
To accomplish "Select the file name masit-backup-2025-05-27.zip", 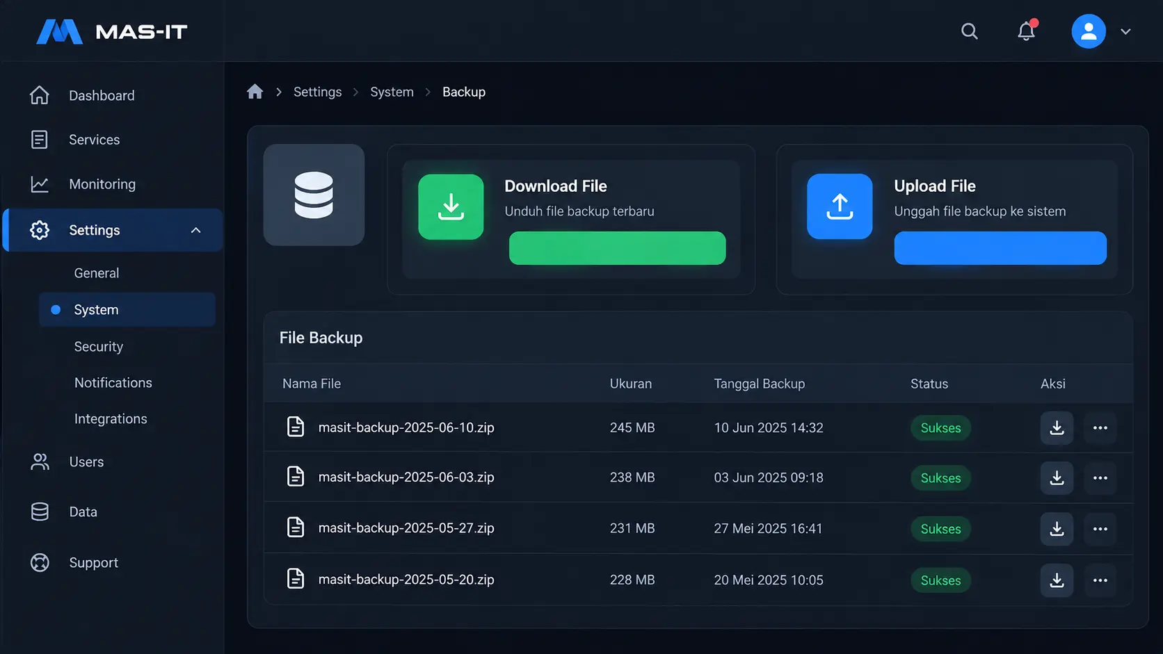I will click(x=406, y=528).
